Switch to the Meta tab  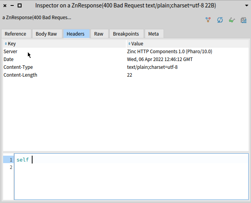[153, 34]
